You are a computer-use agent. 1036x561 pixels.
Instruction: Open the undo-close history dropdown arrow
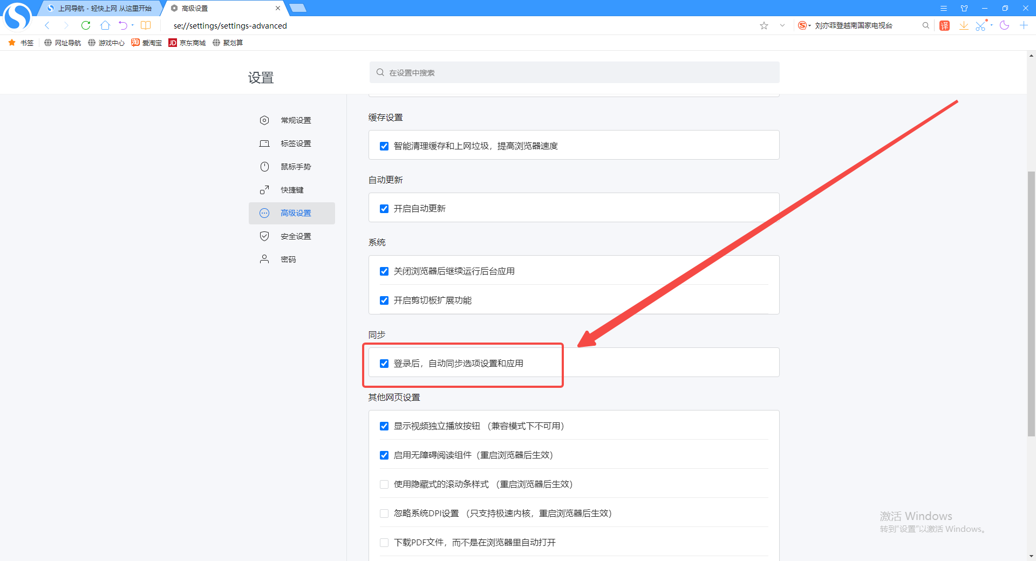[132, 25]
